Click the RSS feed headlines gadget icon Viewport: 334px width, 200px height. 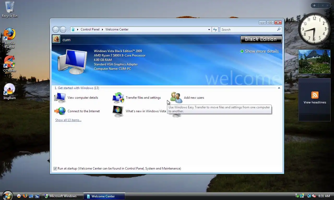click(x=315, y=95)
